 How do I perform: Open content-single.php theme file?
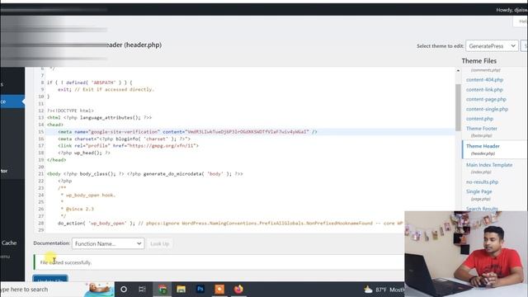[487, 109]
